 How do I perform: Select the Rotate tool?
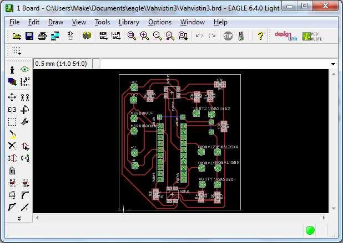click(25, 110)
